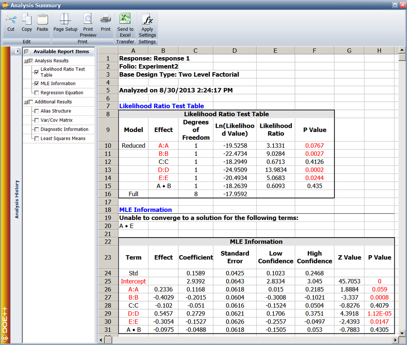Click the red D:D effect in row 13
Image resolution: width=407 pixels, height=345 pixels.
click(163, 170)
